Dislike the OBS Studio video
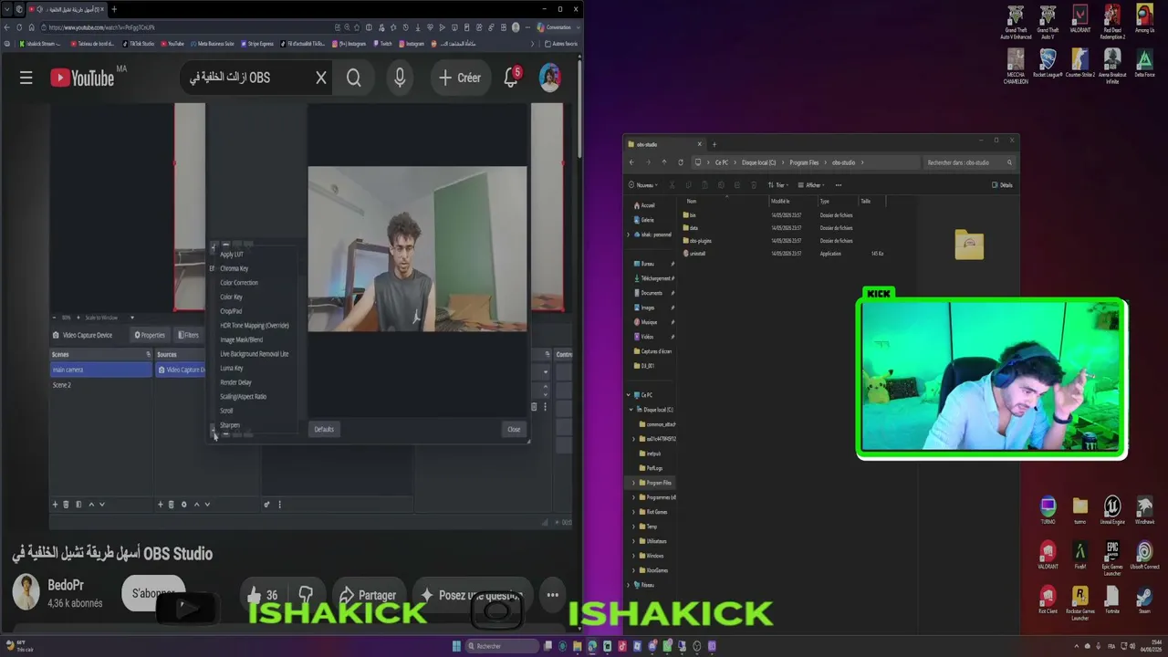 tap(306, 595)
